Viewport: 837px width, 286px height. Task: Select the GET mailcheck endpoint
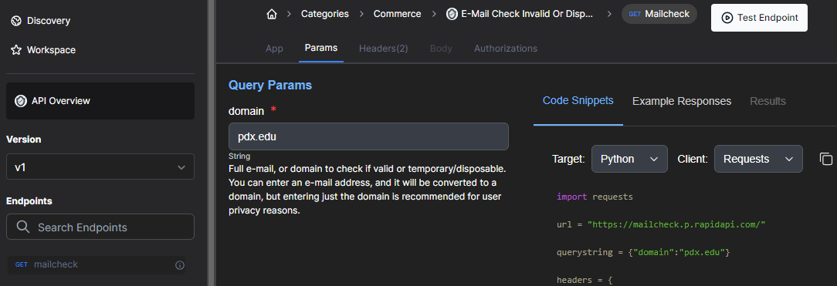[x=97, y=264]
